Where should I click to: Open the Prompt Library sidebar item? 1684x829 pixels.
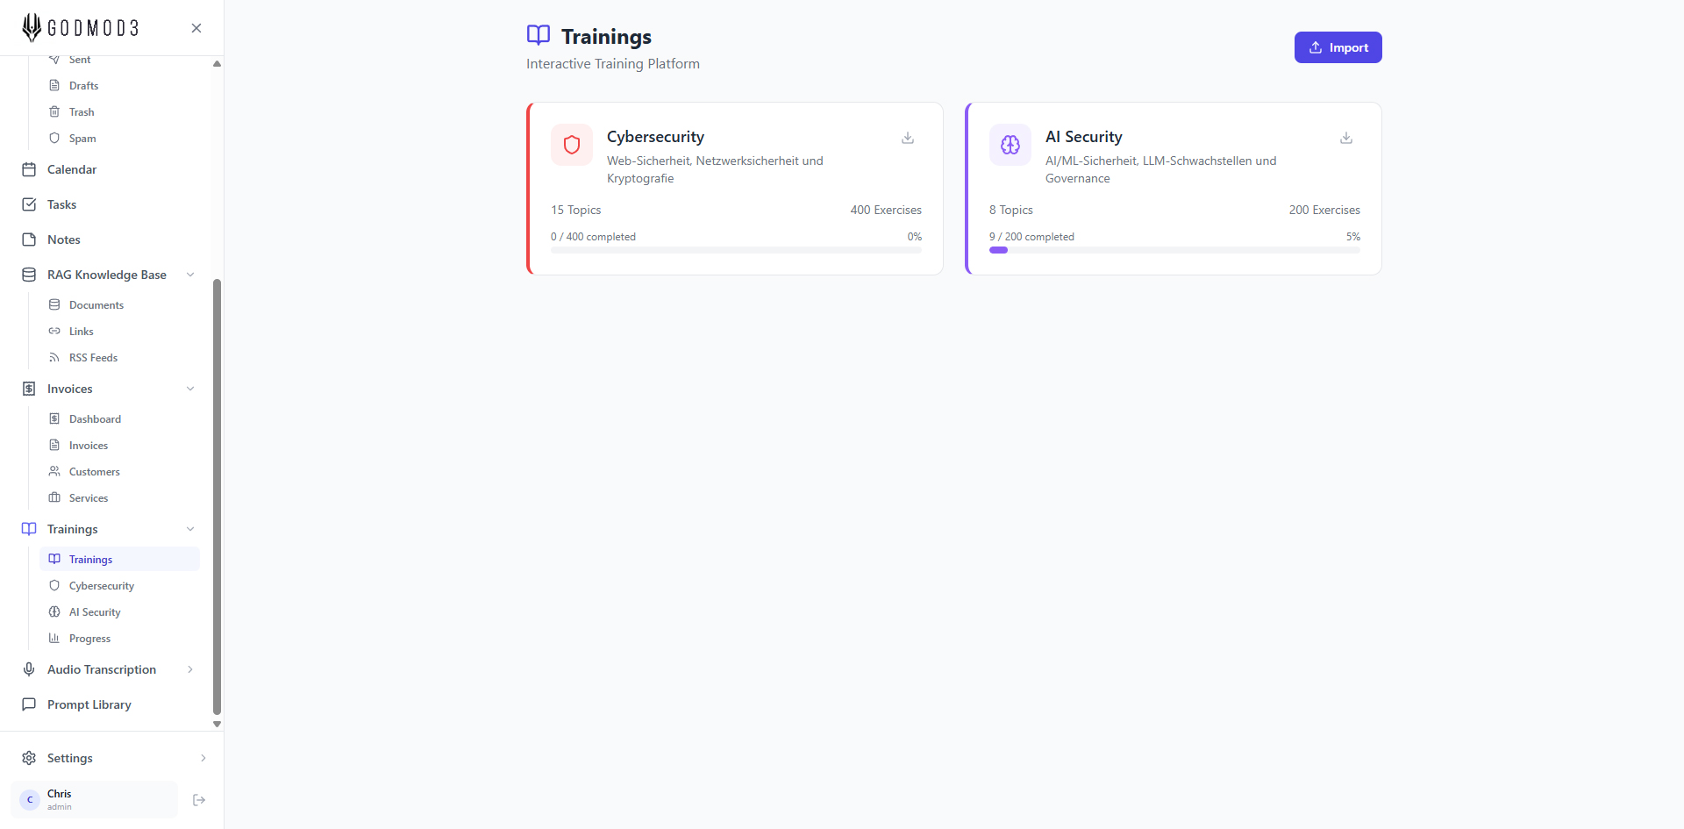pyautogui.click(x=89, y=704)
